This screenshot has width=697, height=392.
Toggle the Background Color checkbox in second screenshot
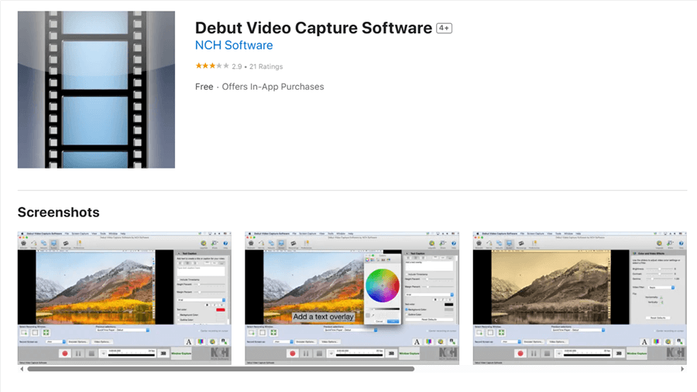pos(407,309)
